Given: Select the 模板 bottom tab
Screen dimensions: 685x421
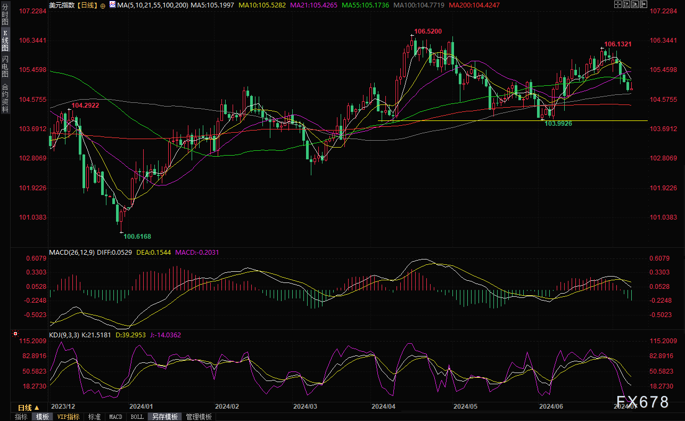Looking at the screenshot, I should coord(43,417).
